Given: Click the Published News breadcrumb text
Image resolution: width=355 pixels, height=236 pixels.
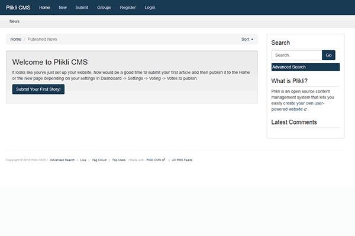Looking at the screenshot, I should (43, 39).
